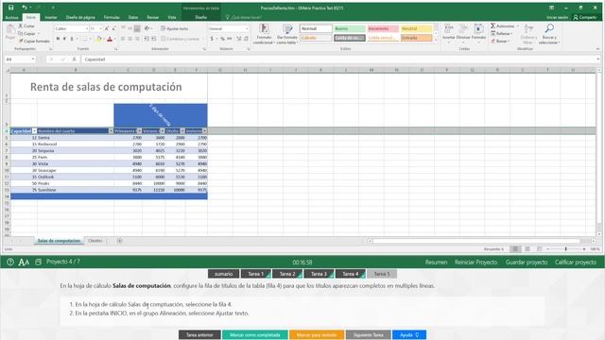The width and height of the screenshot is (605, 340).
Task: Open Nombre del cuarto filter dropdown
Action: click(111, 131)
